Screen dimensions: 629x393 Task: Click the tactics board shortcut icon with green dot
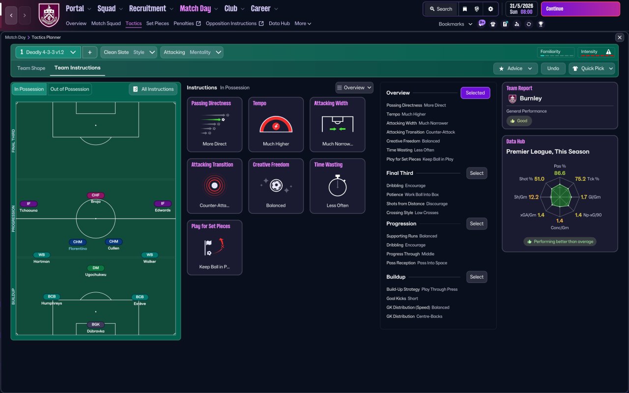[505, 24]
